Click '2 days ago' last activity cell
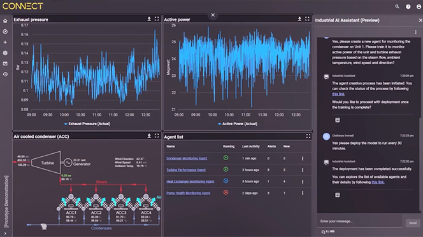The height and width of the screenshot is (237, 423). coord(250,193)
